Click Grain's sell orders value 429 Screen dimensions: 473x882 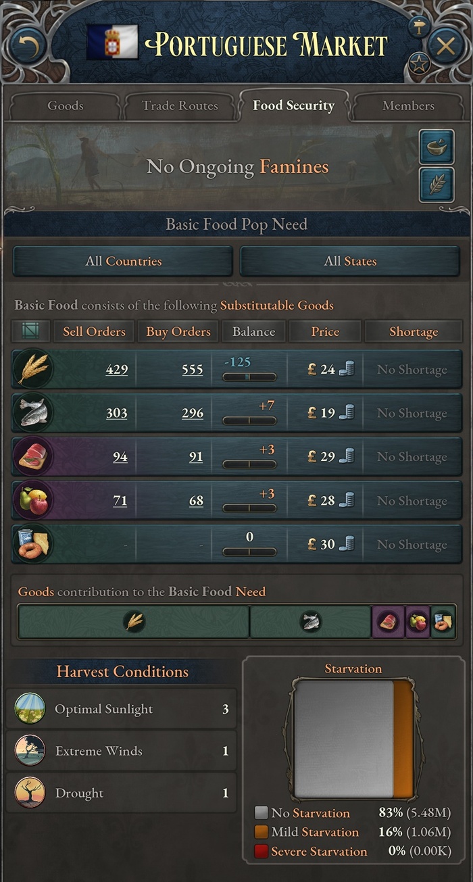click(x=116, y=370)
